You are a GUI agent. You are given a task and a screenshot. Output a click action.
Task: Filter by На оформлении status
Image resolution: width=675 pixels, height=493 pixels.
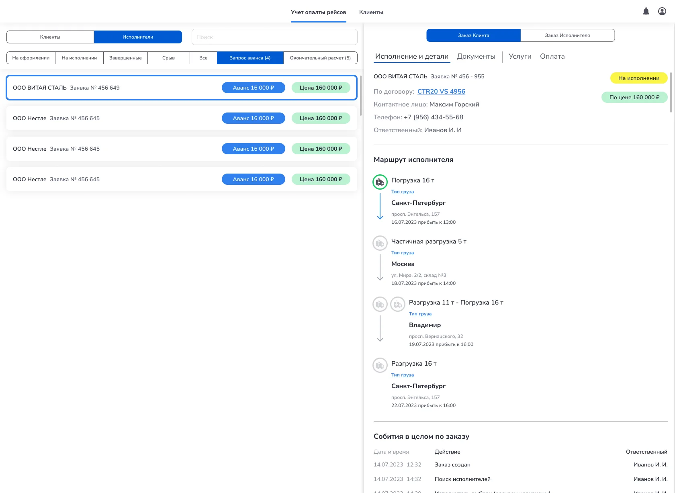pyautogui.click(x=31, y=58)
